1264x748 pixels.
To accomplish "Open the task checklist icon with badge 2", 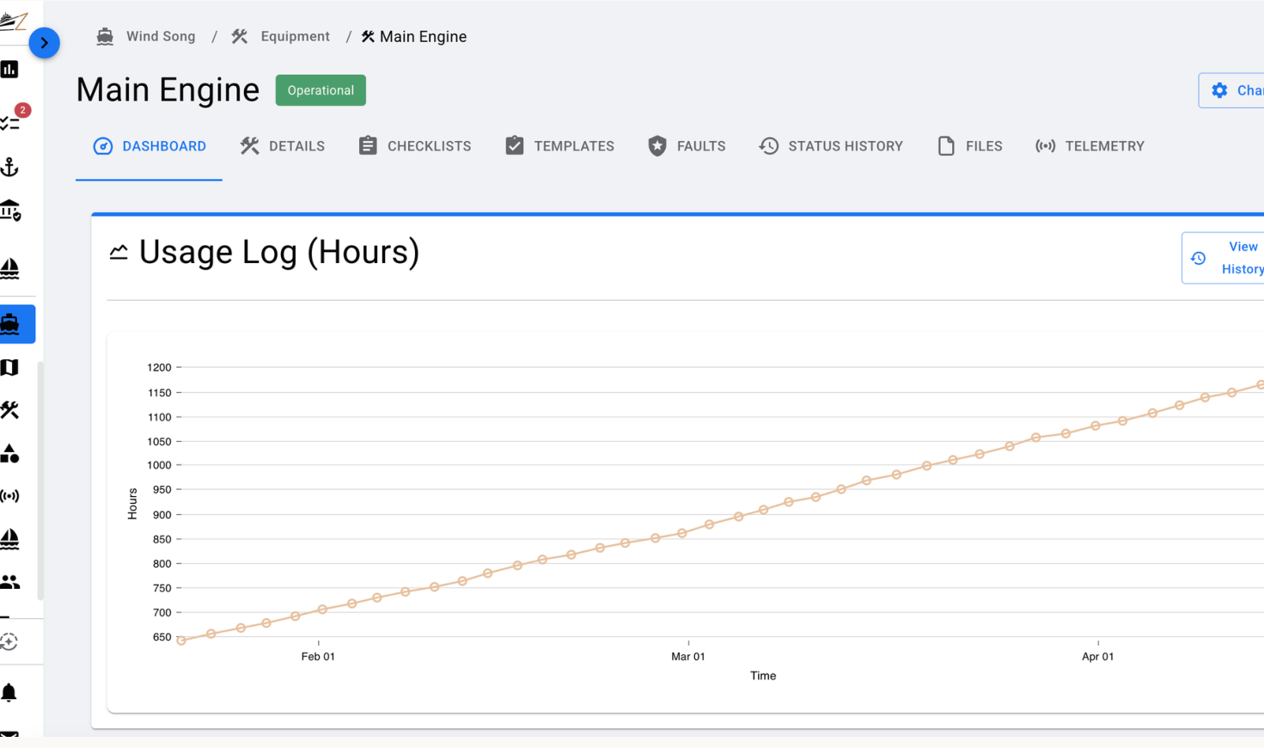I will coord(12,121).
